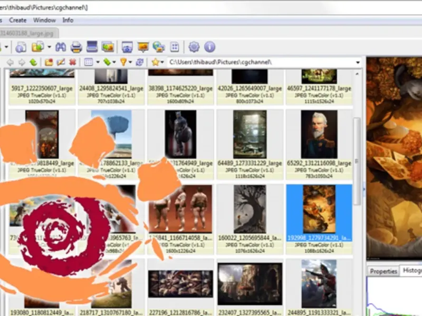Switch to the large.jpg image tab
Screen dimensions: 422x316
pyautogui.click(x=28, y=33)
